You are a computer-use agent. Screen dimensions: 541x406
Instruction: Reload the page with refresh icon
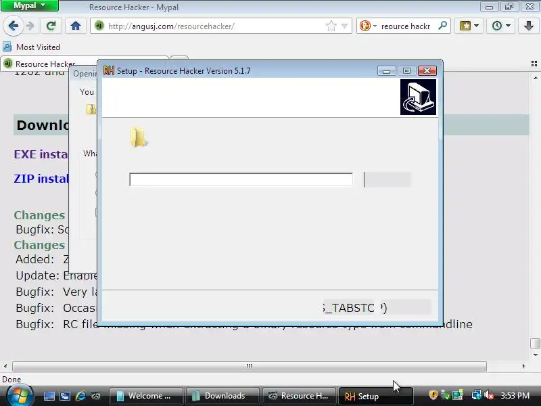pos(51,26)
